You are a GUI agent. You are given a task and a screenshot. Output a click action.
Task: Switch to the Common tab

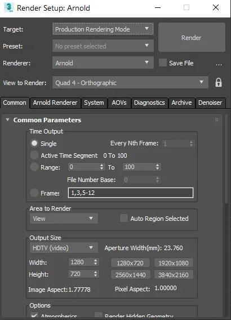tap(15, 103)
